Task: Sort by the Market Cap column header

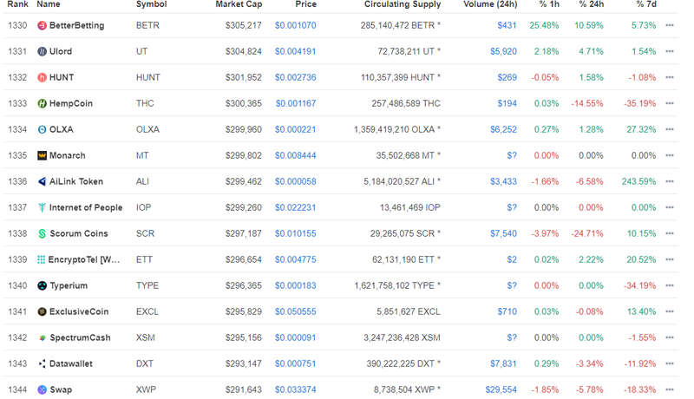Action: click(239, 4)
